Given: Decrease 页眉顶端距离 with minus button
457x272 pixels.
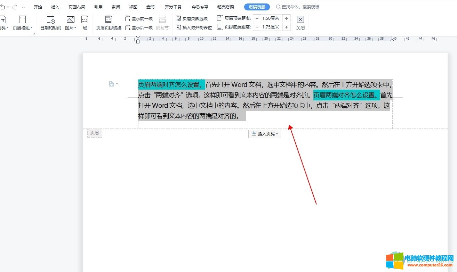Looking at the screenshot, I should pyautogui.click(x=257, y=18).
